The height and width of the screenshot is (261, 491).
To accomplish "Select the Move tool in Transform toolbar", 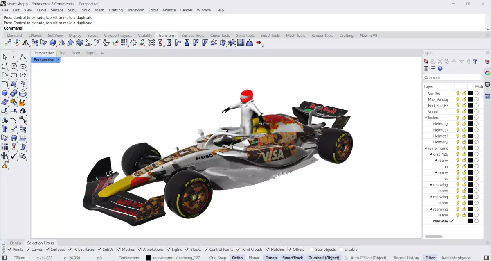I will coord(8,43).
